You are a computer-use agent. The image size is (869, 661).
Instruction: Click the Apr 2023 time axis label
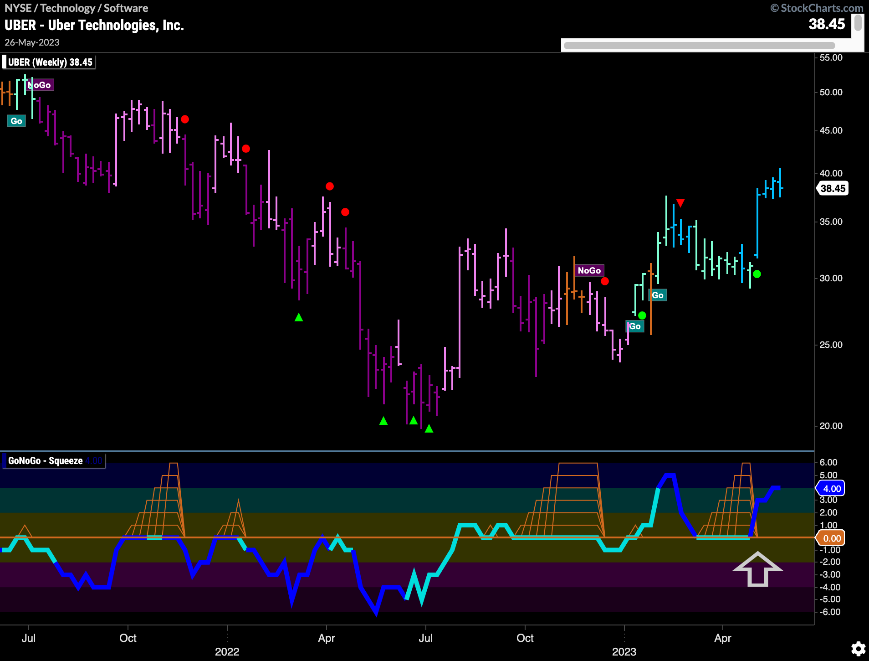coord(723,638)
